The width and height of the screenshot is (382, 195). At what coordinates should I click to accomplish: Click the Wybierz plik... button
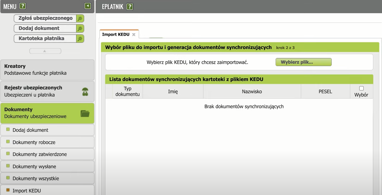(x=304, y=62)
